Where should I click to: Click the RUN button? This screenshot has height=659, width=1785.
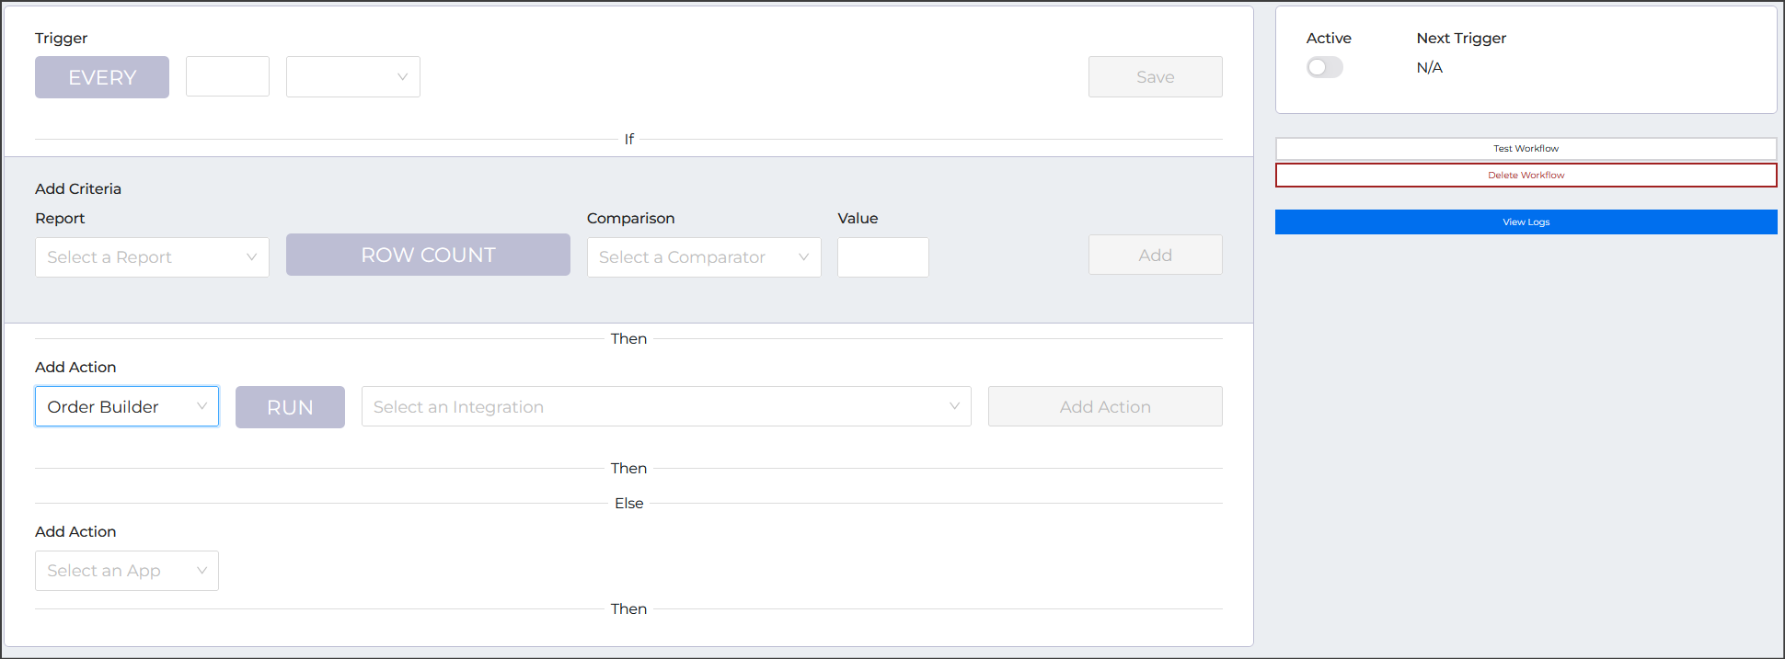point(290,407)
